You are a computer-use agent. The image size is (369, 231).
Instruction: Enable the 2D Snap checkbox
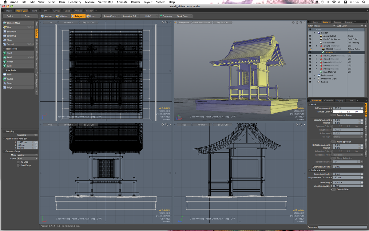18,162
